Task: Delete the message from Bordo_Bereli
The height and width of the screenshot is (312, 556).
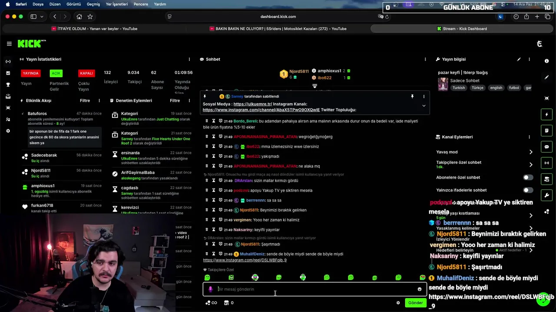Action: click(207, 121)
